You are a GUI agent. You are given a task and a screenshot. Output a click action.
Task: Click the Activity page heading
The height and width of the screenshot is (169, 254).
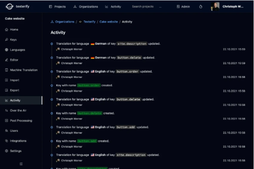point(58,32)
